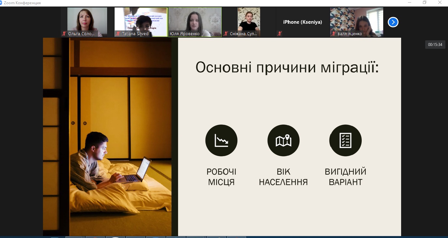Viewport: 448px width, 238px height.
Task: Minimize the Zoom Конференция window
Action: (410, 3)
